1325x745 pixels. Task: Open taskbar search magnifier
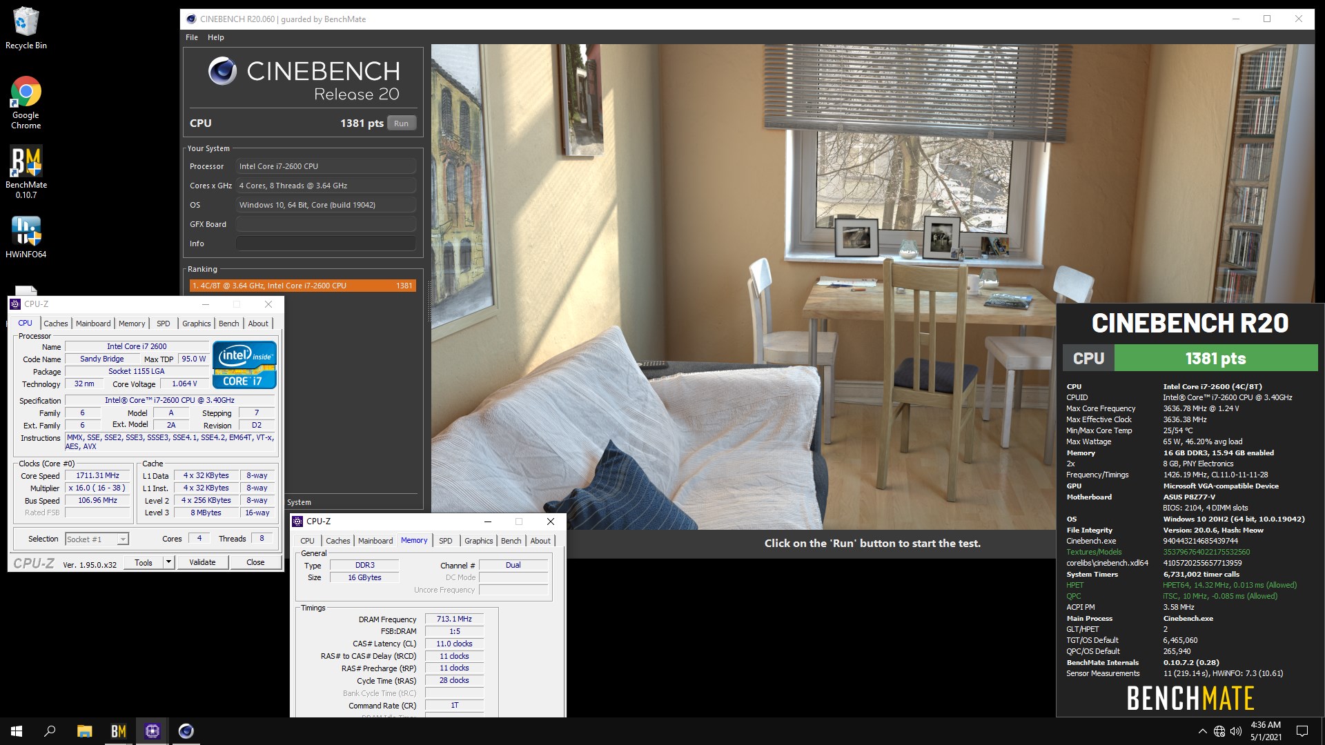tap(50, 731)
